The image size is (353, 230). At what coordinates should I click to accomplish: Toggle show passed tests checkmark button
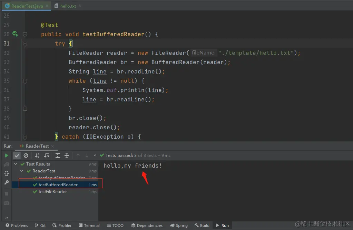tap(17, 156)
